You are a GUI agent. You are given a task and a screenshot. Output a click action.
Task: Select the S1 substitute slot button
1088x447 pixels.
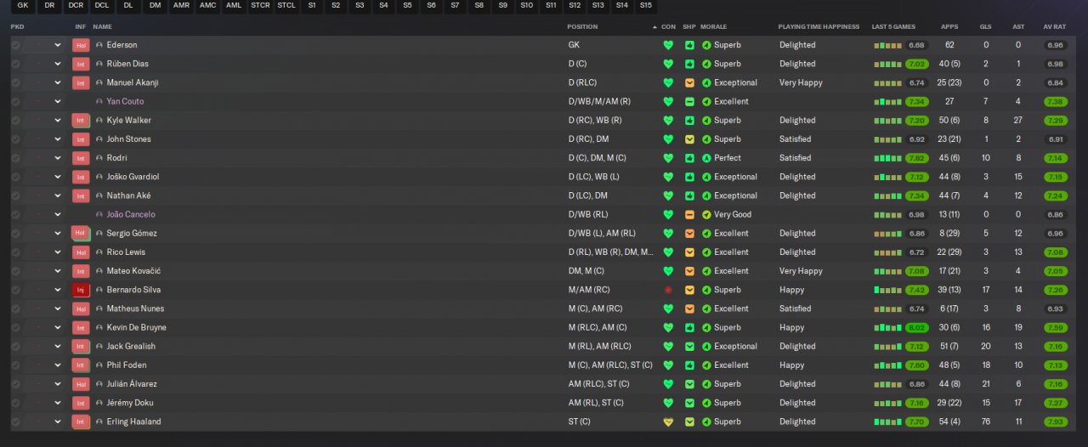313,5
